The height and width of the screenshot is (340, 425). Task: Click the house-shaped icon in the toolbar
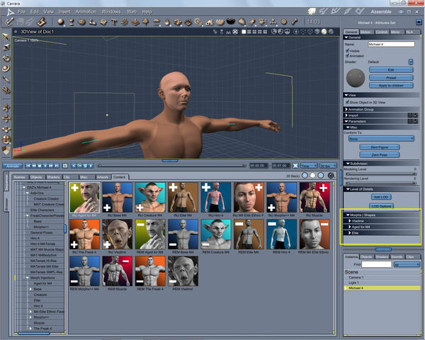209,22
